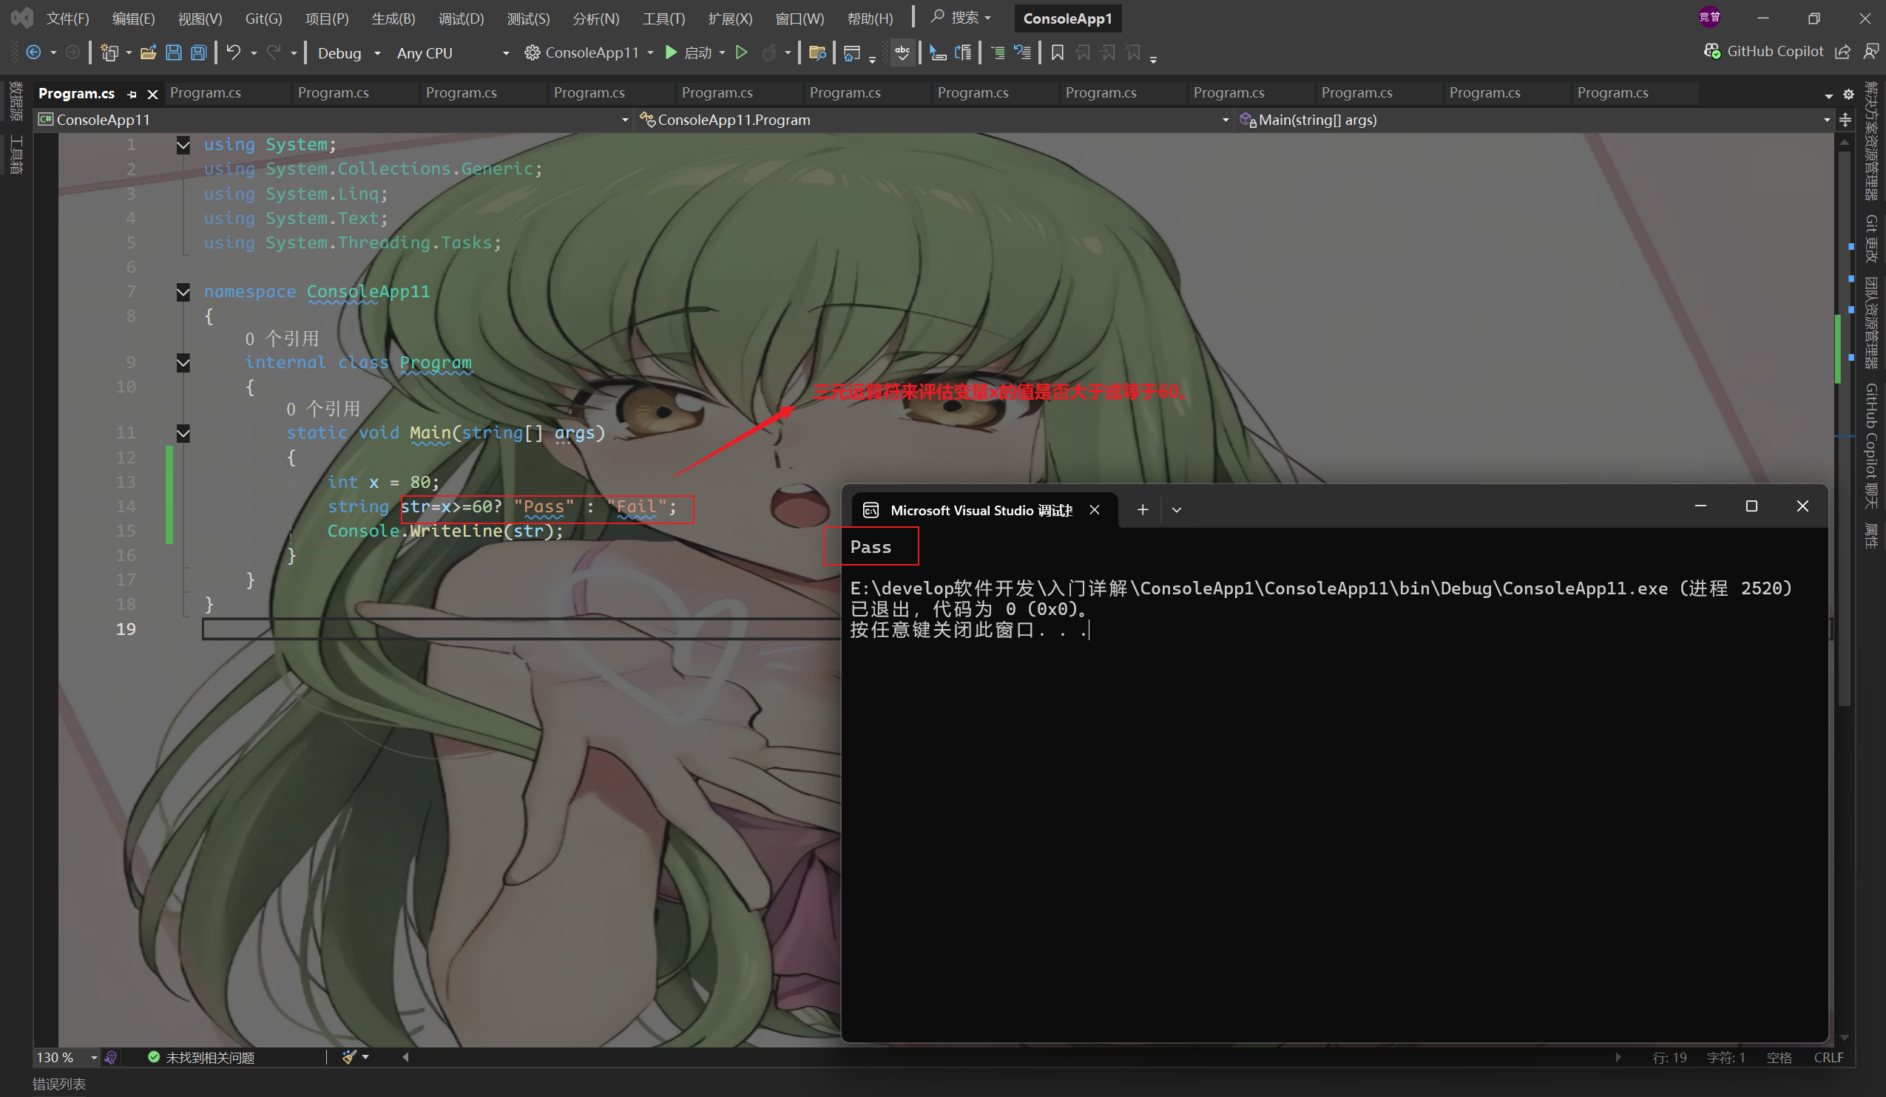Click the user account avatar icon

tap(1709, 17)
